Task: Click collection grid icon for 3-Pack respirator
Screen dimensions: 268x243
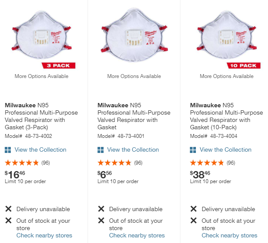Action: coord(8,150)
